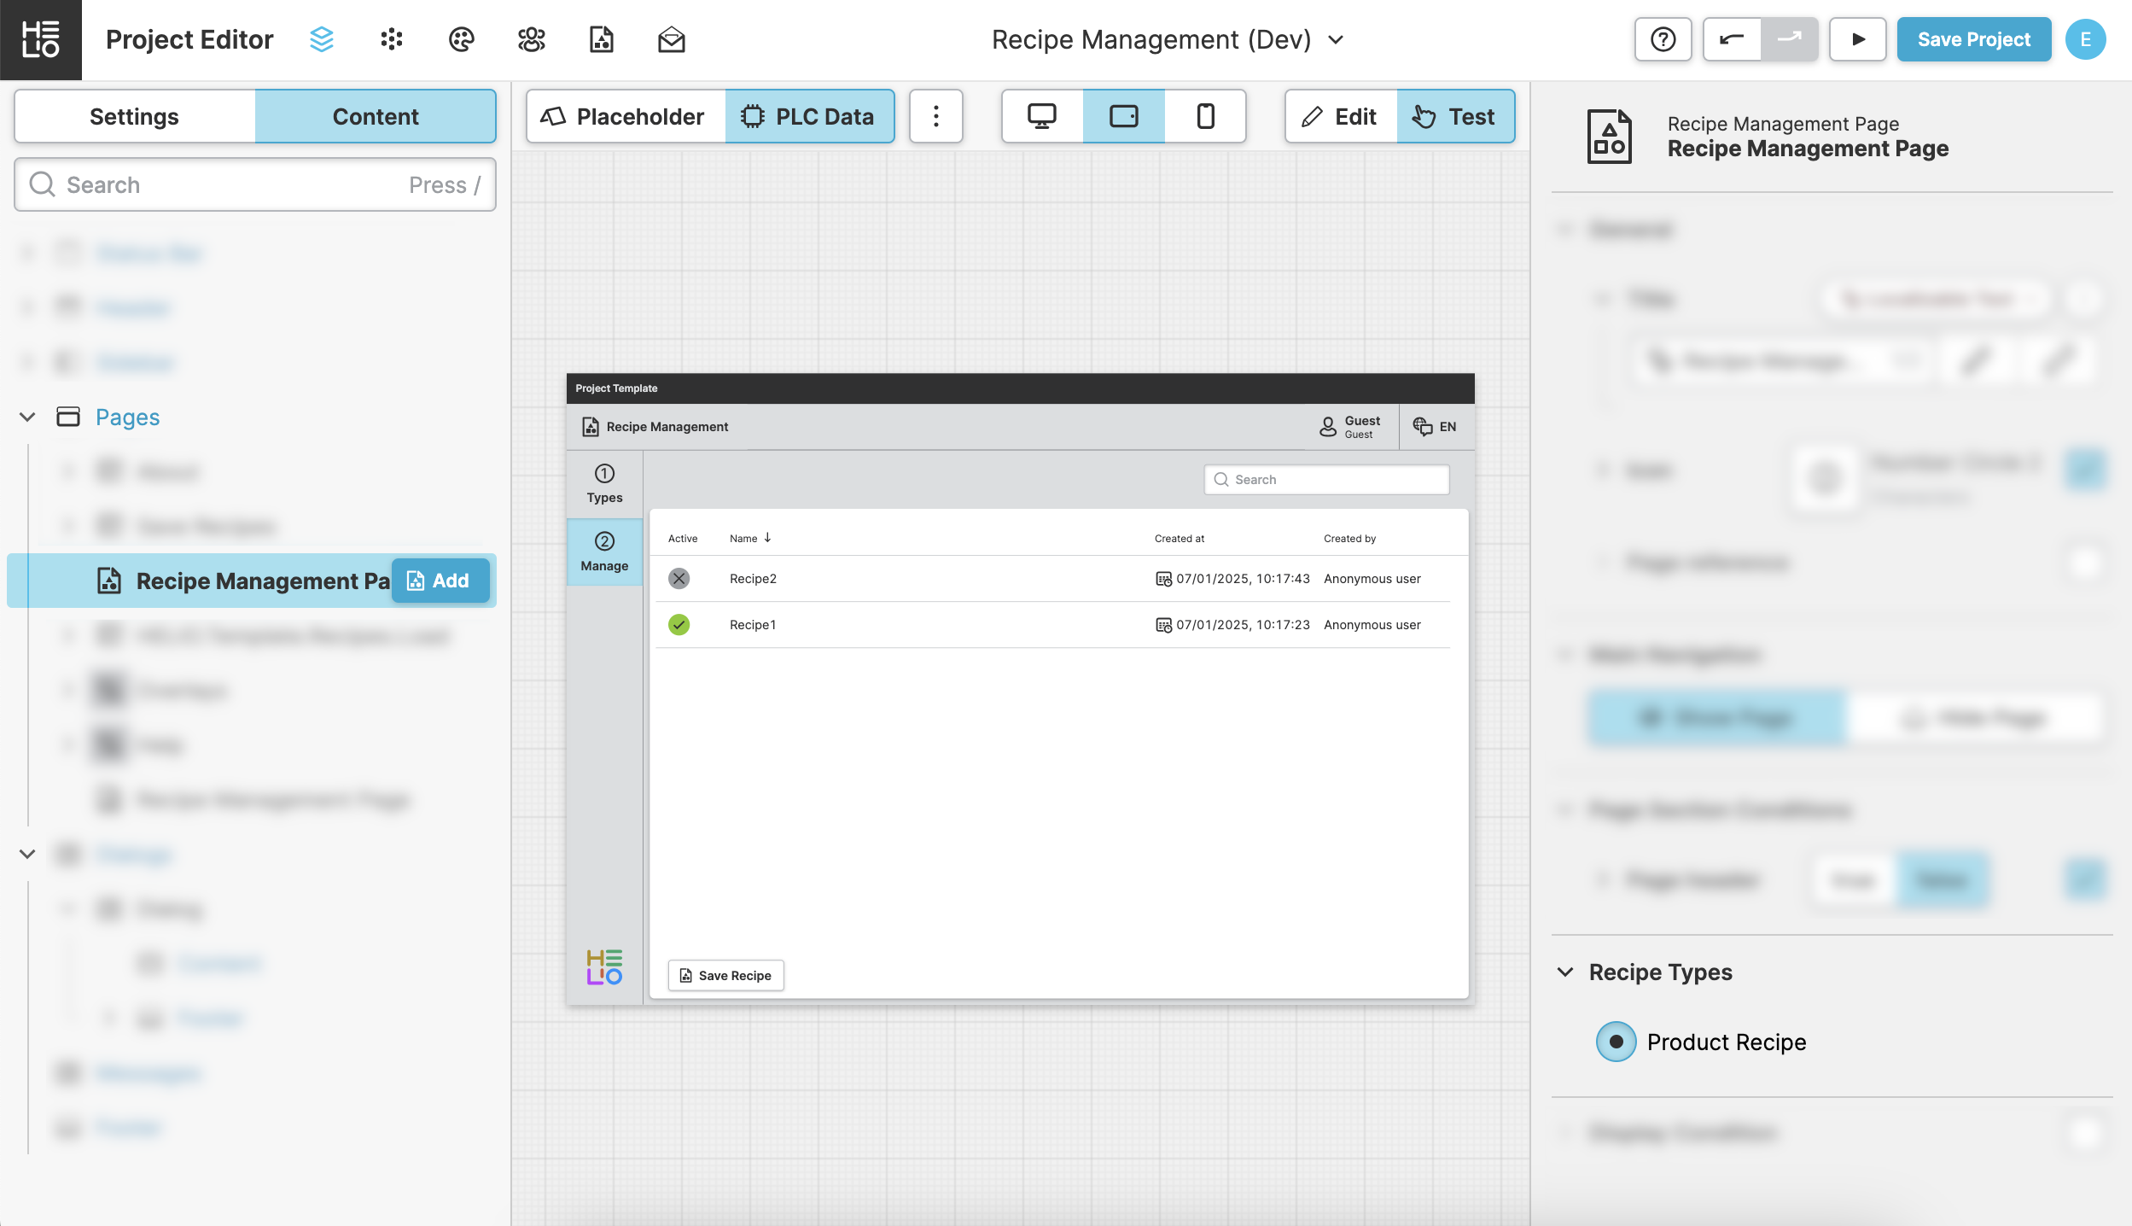Select the Product Recipe radio button
Image resolution: width=2132 pixels, height=1226 pixels.
[x=1616, y=1042]
